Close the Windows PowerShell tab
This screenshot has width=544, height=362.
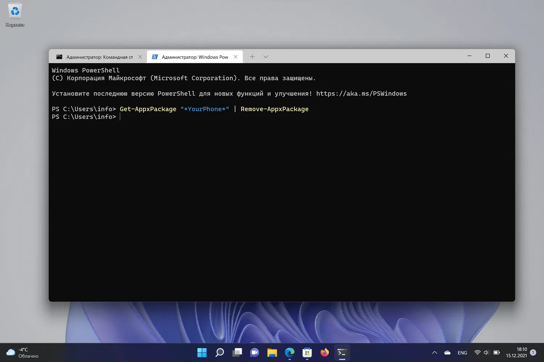point(235,57)
